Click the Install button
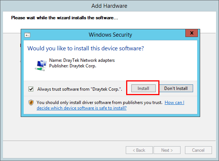This screenshot has height=161, width=219. click(x=143, y=88)
